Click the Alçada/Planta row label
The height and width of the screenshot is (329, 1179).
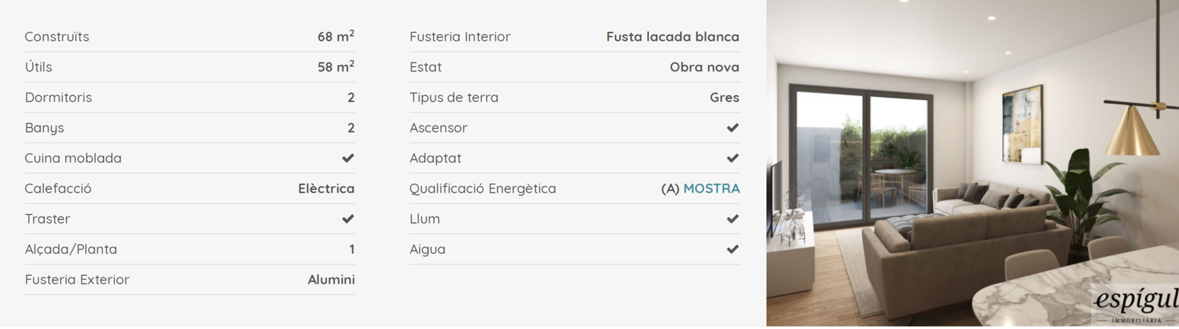coord(71,249)
